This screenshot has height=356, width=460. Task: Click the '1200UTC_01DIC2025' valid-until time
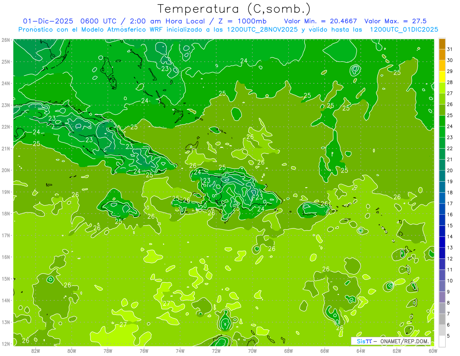404,30
